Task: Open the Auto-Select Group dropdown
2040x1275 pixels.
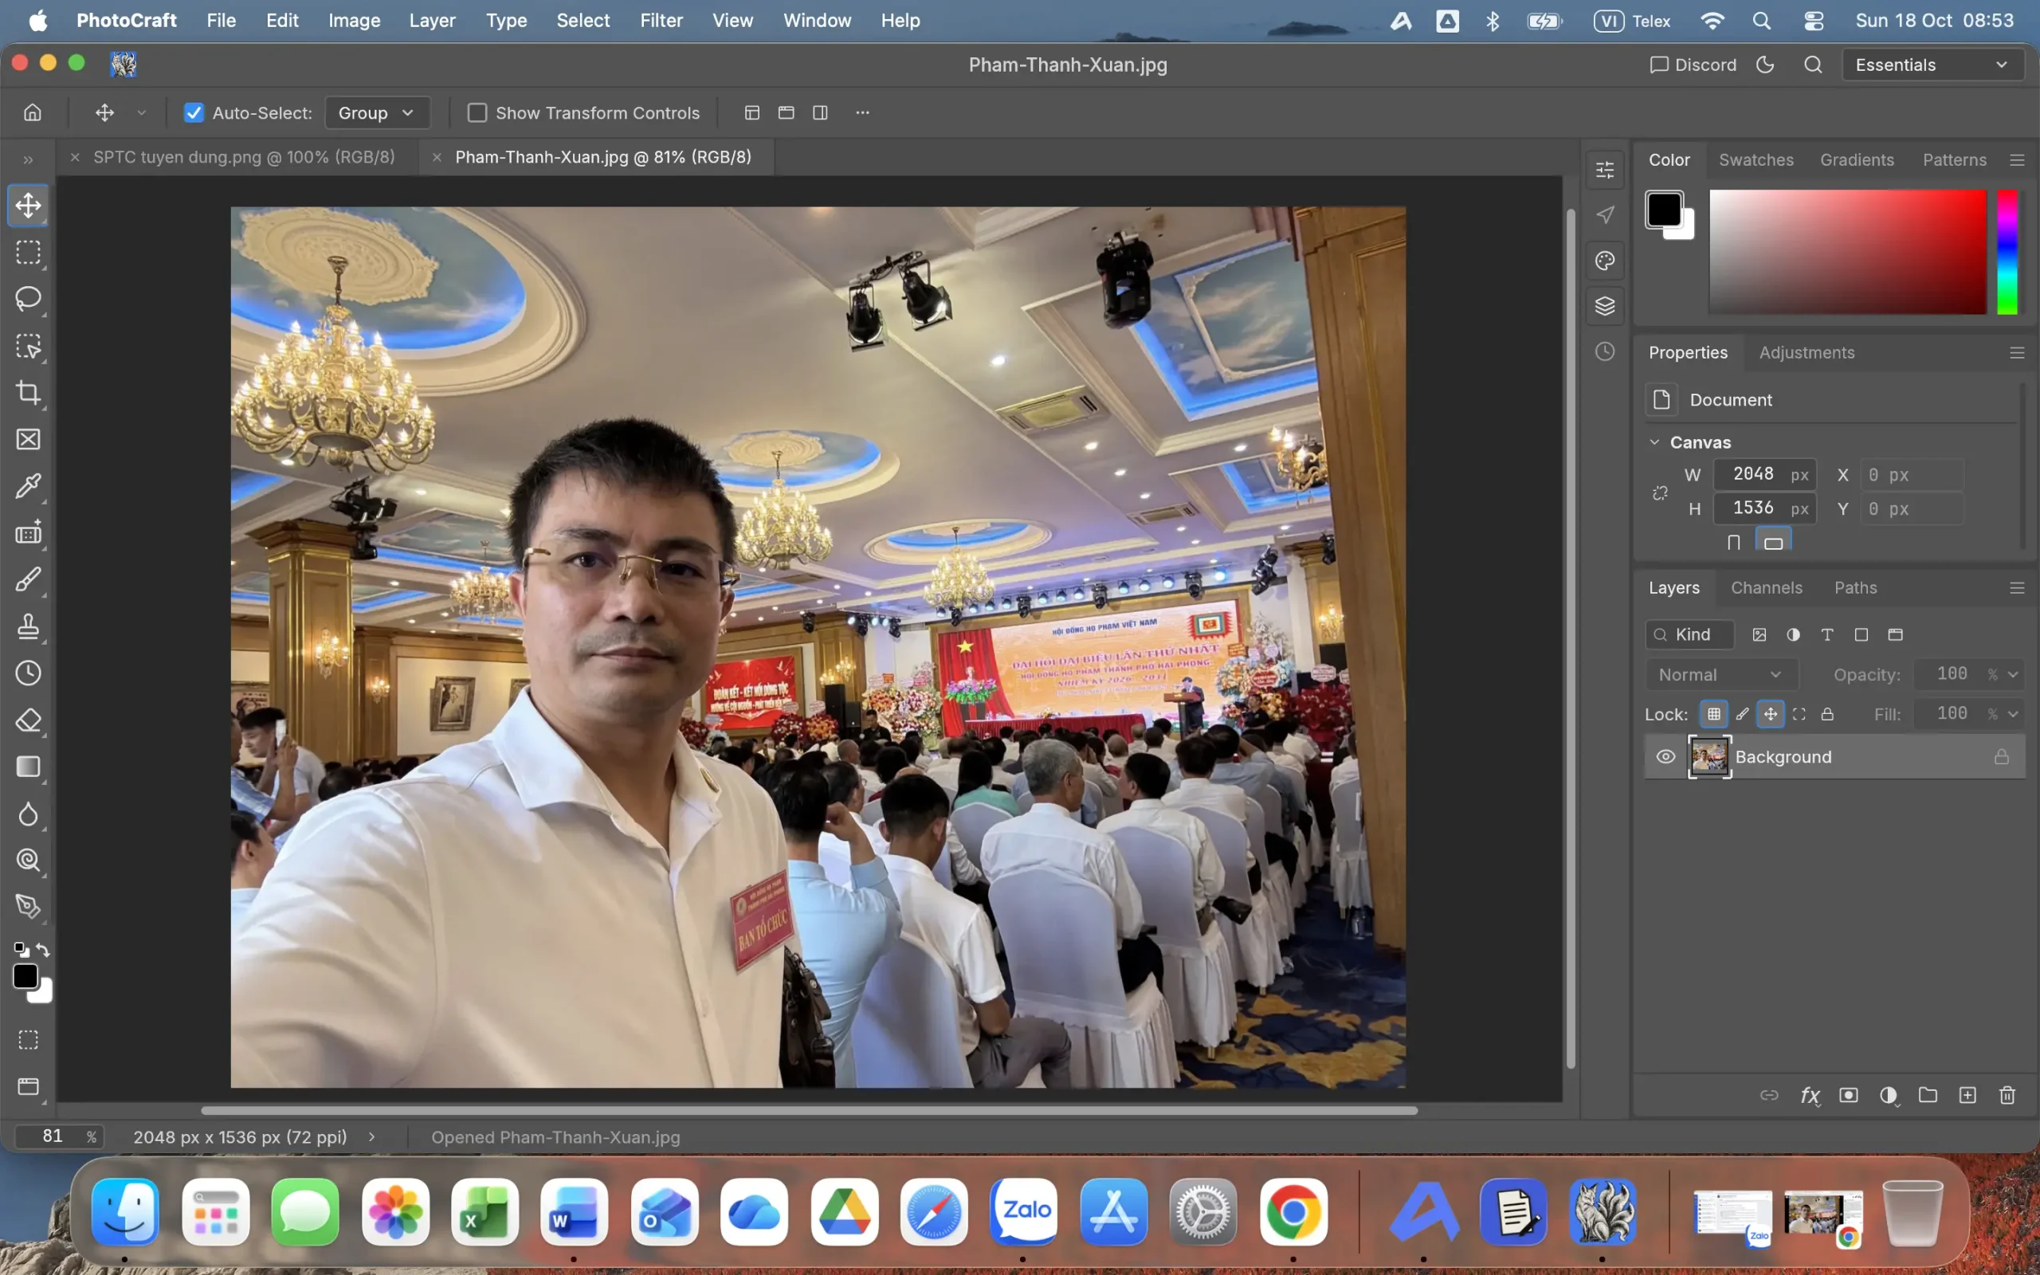Action: click(x=377, y=112)
